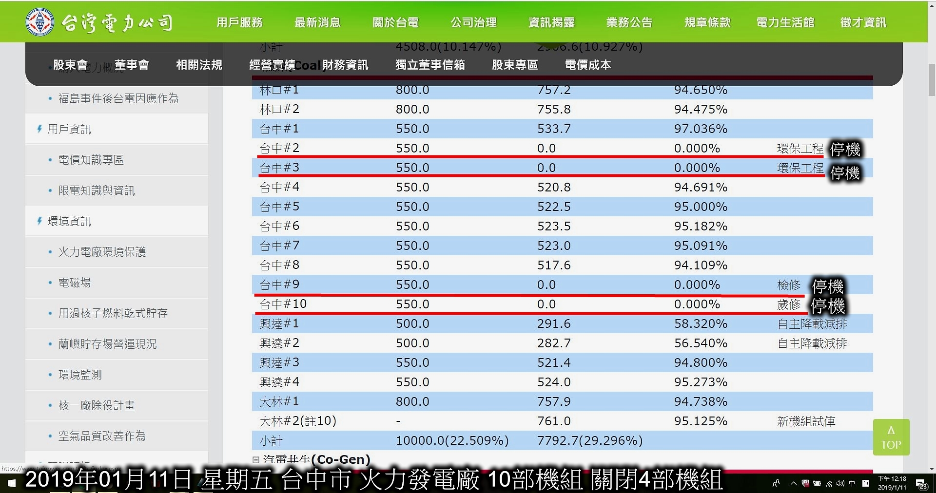Open the Windows Start button
936x493 pixels.
pyautogui.click(x=12, y=483)
